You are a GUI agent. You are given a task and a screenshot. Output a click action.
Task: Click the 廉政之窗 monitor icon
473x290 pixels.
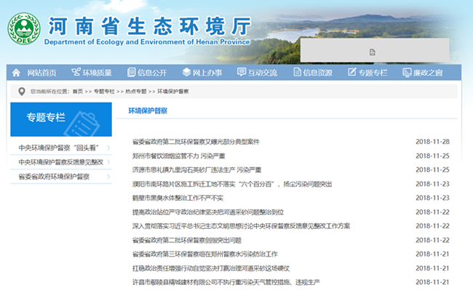(x=407, y=72)
